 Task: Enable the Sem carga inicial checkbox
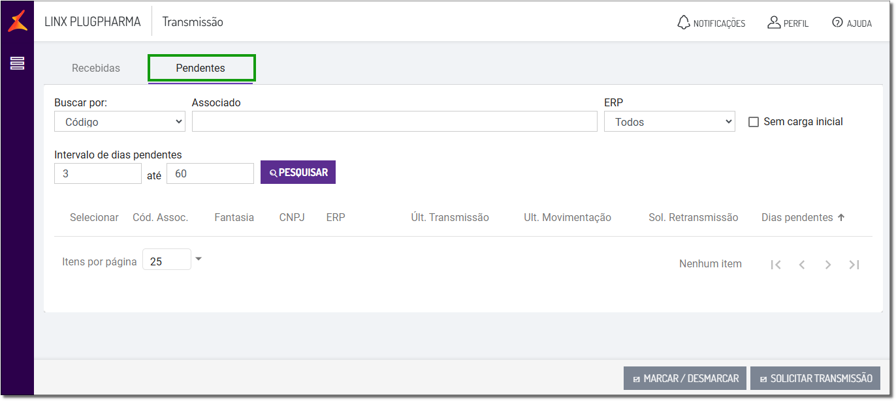754,122
